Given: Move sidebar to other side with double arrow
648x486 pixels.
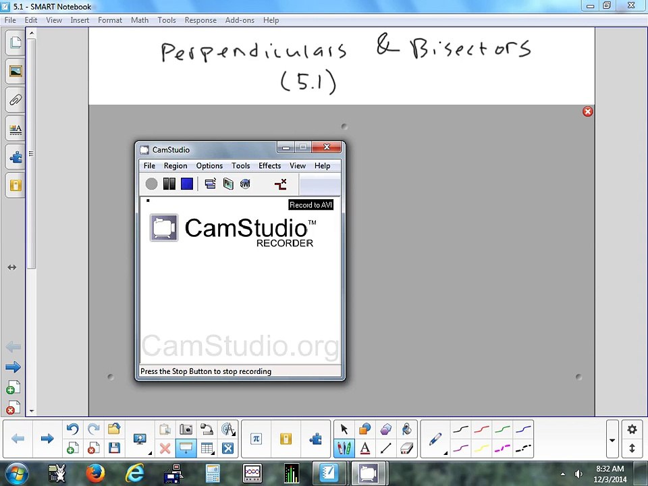Looking at the screenshot, I should point(12,267).
